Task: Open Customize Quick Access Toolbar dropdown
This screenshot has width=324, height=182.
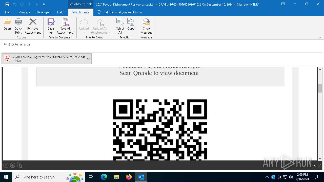Action: (44, 4)
